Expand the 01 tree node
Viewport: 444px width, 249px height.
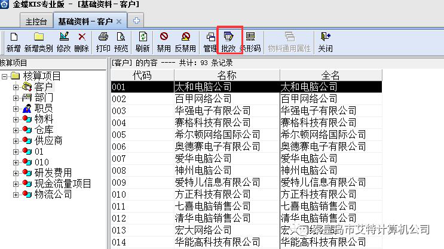click(16, 152)
